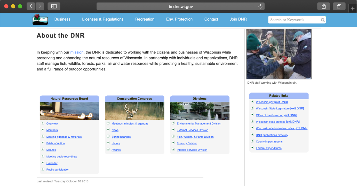Open Wisconsin State Legislature link
357x186 pixels.
coord(280,109)
